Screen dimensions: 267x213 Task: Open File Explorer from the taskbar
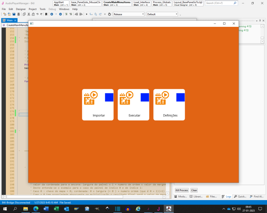tap(25, 209)
